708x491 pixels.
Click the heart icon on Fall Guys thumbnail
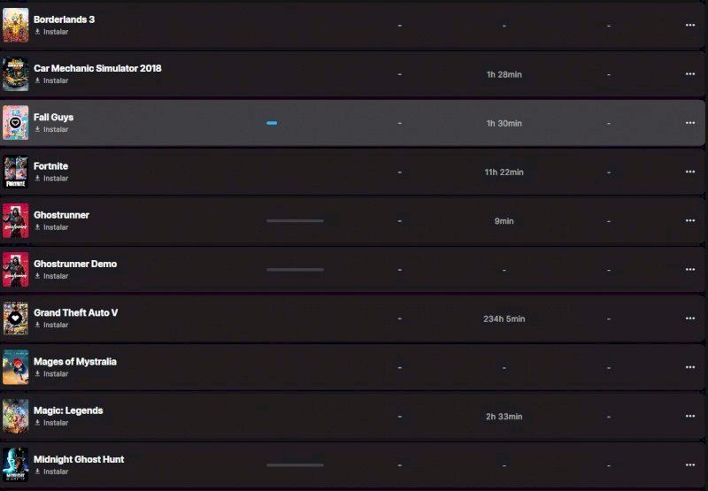pos(15,122)
